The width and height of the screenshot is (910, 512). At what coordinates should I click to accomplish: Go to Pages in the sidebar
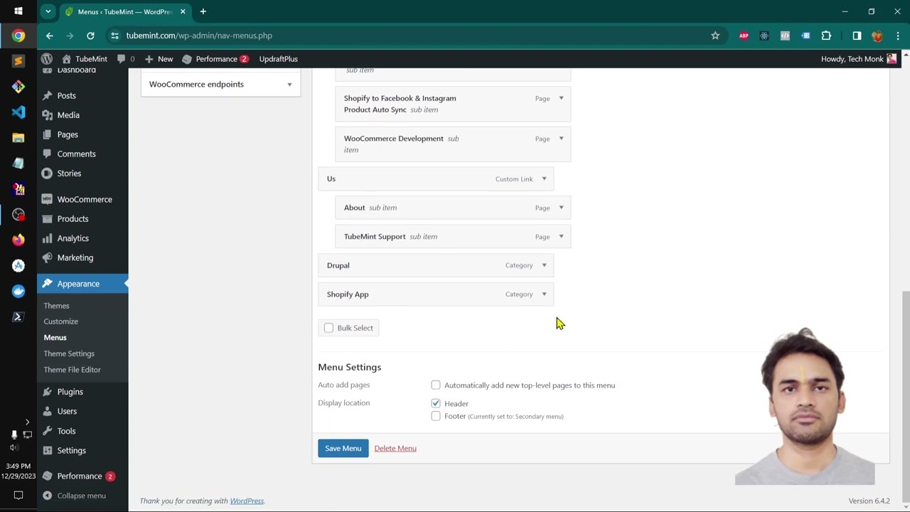pos(68,134)
